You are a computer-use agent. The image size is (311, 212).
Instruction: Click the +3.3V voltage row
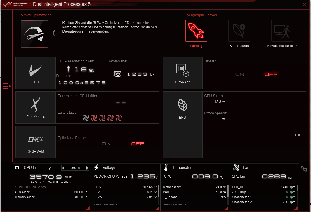125,197
